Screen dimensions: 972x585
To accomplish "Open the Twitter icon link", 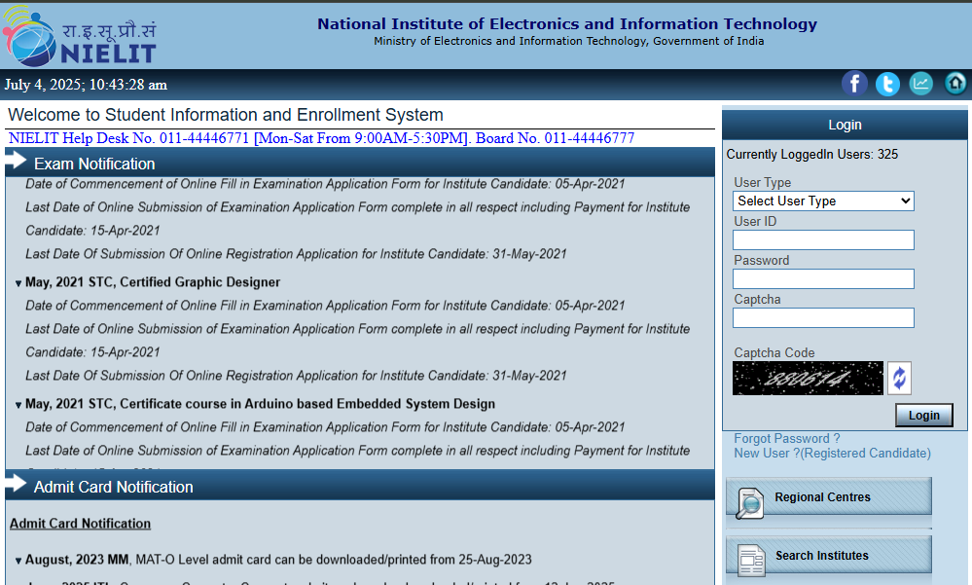I will click(x=887, y=83).
